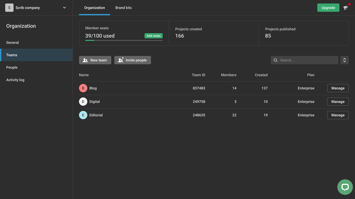Manage the Blog team
Viewport: 355px width, 199px height.
point(338,88)
